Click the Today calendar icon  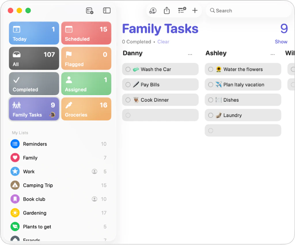[x=16, y=29]
